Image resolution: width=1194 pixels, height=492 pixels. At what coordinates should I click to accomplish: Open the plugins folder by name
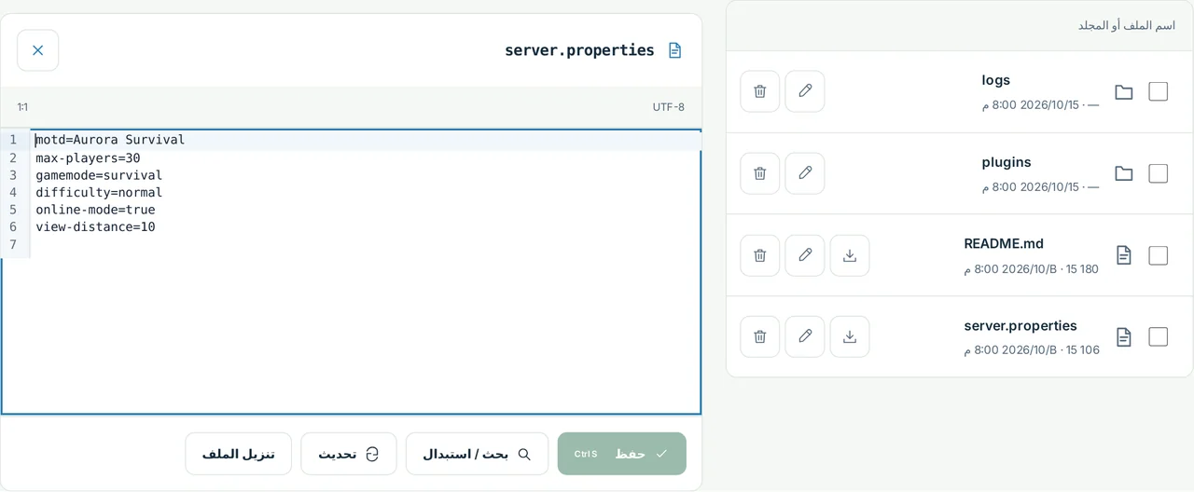click(1007, 162)
